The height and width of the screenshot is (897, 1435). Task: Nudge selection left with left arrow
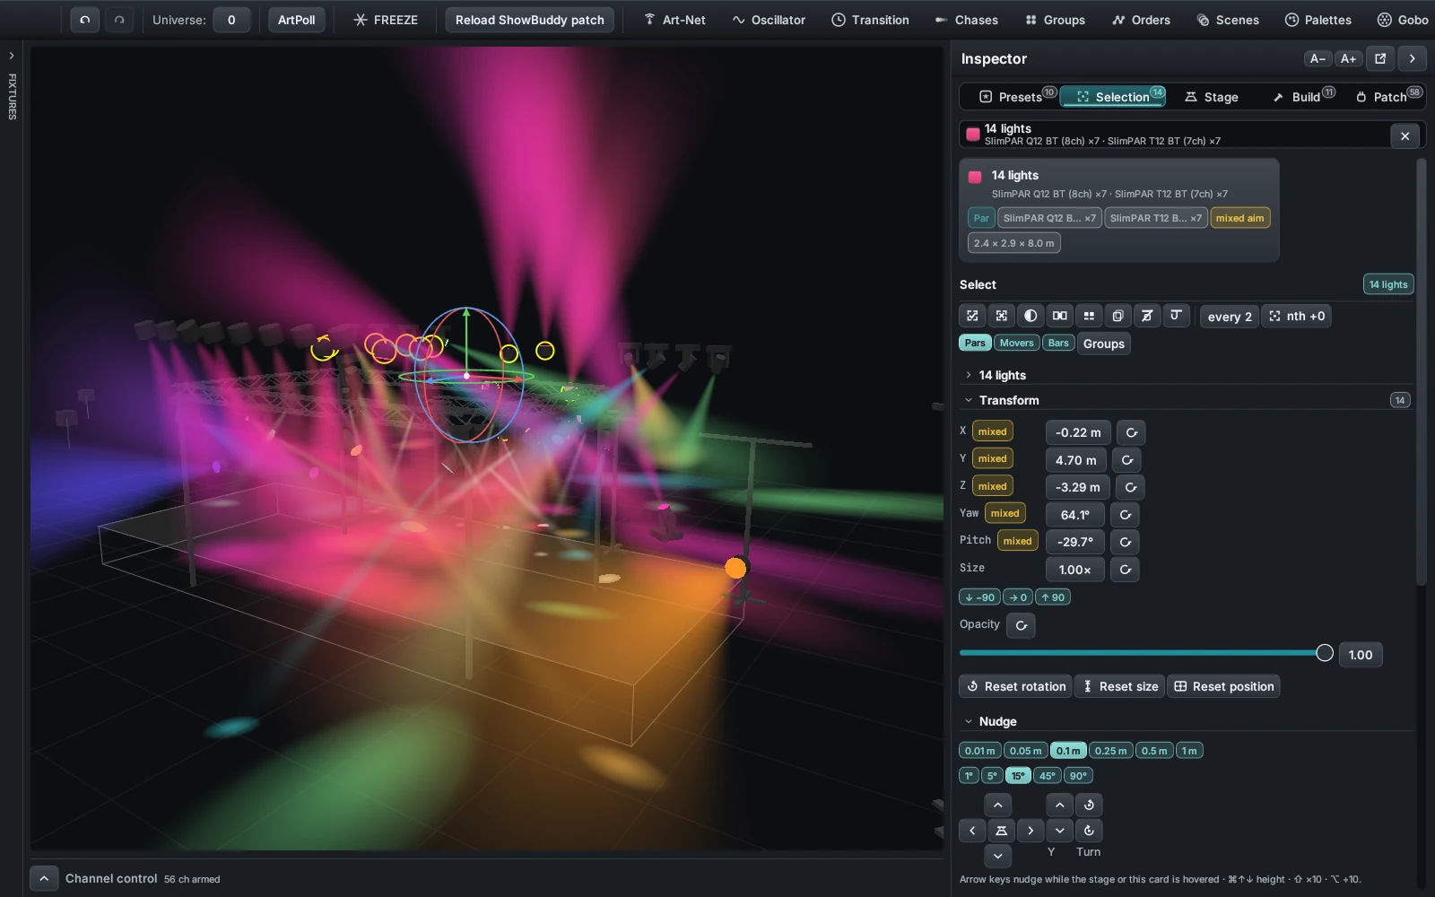pos(972,831)
